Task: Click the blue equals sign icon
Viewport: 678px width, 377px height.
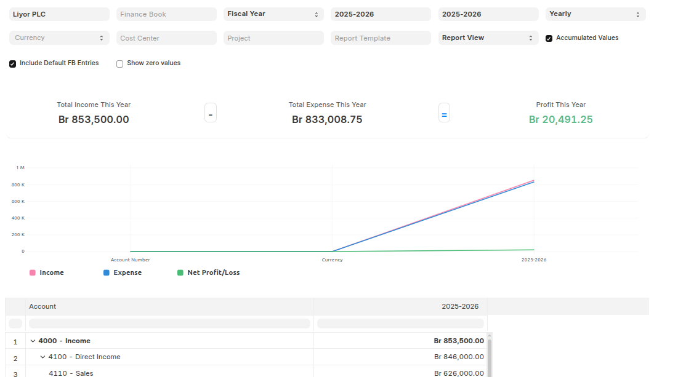Action: click(444, 114)
